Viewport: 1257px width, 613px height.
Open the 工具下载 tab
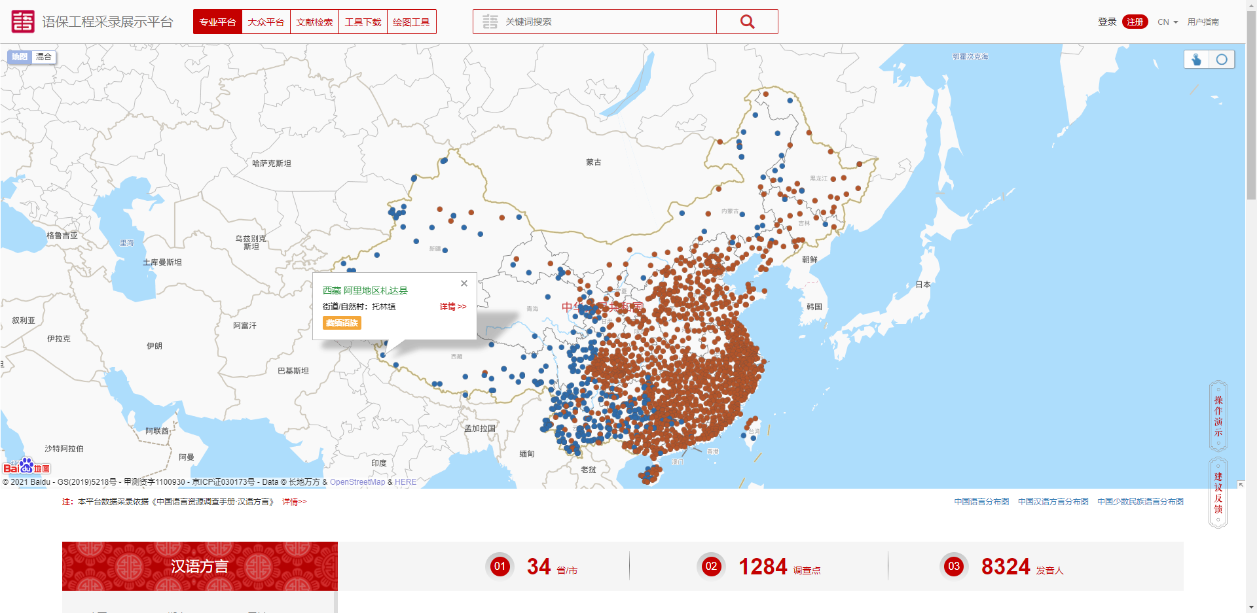pyautogui.click(x=363, y=22)
